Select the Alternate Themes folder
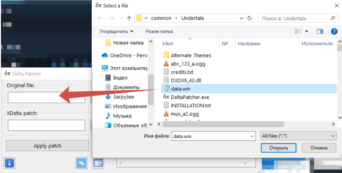The width and height of the screenshot is (342, 173). click(191, 55)
